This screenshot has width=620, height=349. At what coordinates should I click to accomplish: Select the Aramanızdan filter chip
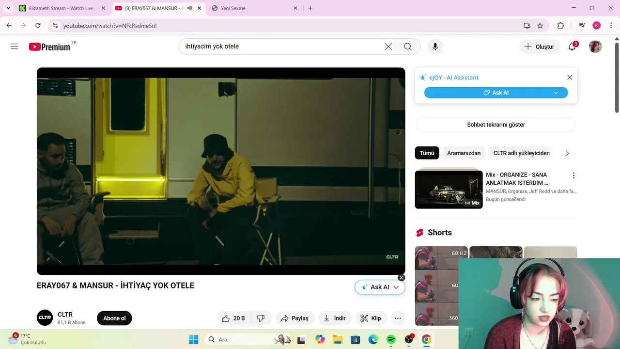(x=464, y=153)
